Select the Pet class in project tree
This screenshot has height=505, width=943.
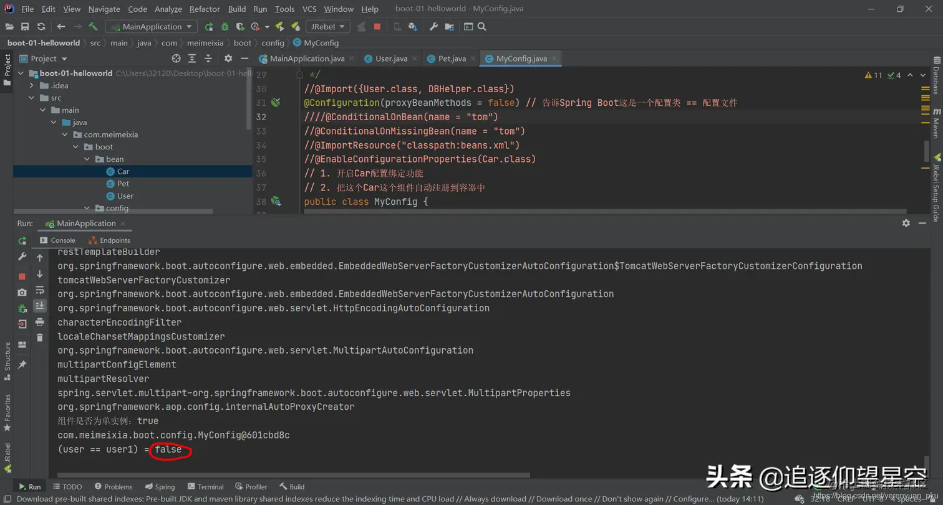(x=123, y=184)
